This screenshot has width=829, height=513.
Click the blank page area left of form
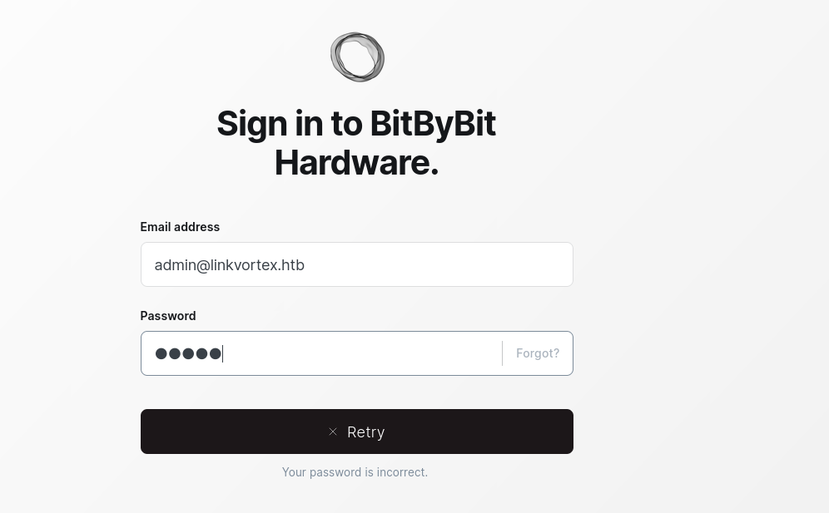point(69,264)
